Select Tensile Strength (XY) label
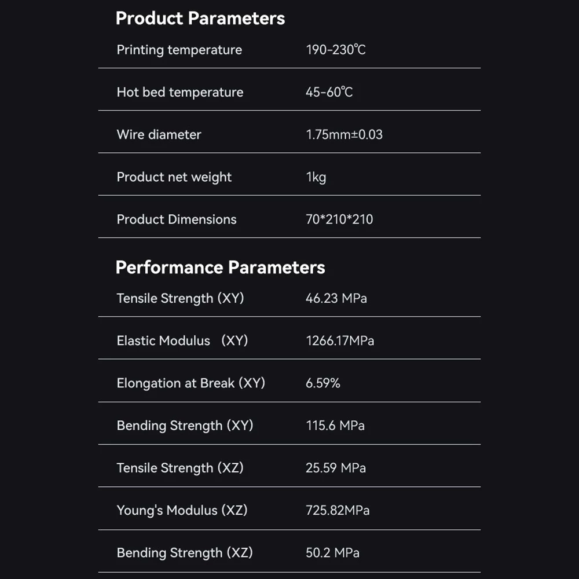 coord(180,298)
